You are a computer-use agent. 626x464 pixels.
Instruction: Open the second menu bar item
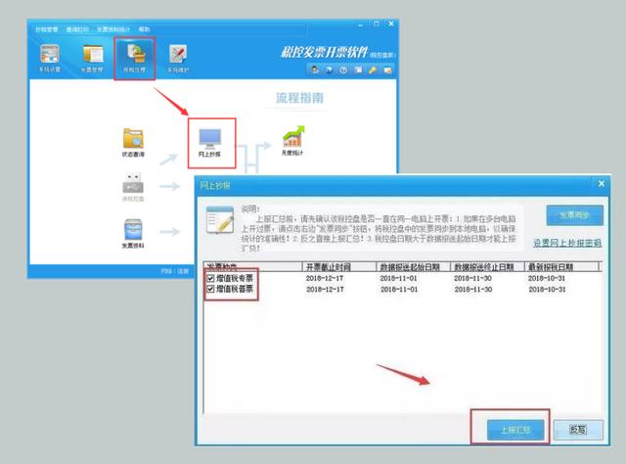77,29
